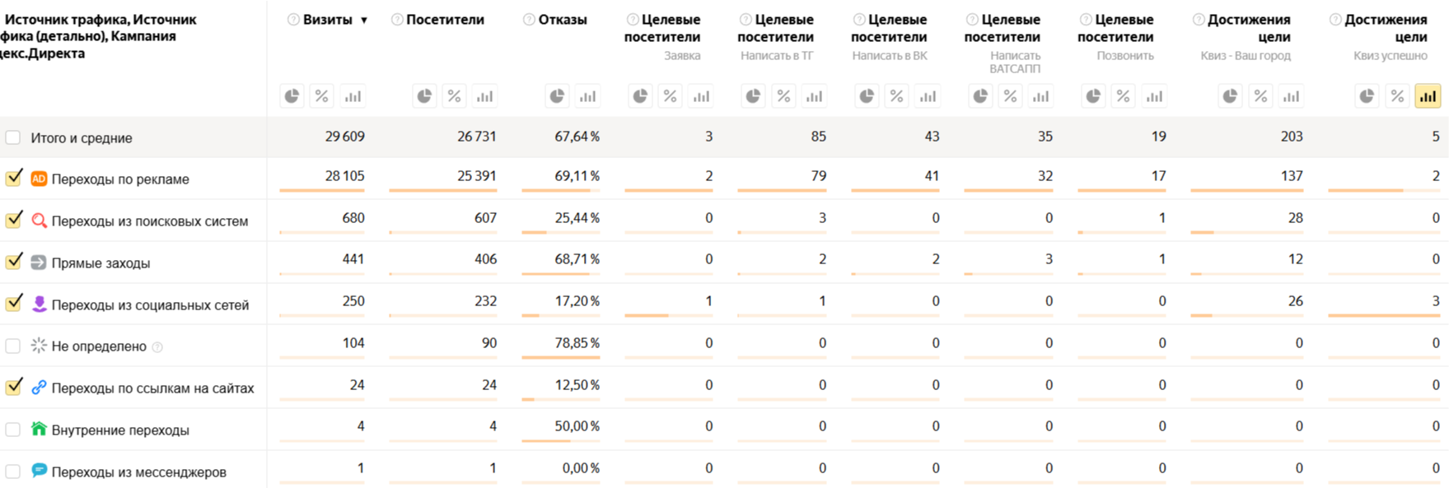Image resolution: width=1449 pixels, height=488 pixels.
Task: Click the sort arrow next to Визиты
Action: click(x=364, y=20)
